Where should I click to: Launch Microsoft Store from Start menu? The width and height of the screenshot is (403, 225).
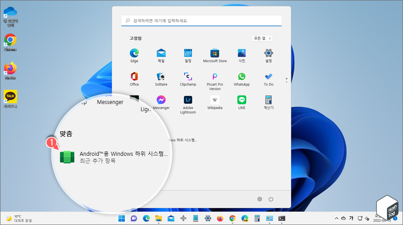pyautogui.click(x=215, y=56)
